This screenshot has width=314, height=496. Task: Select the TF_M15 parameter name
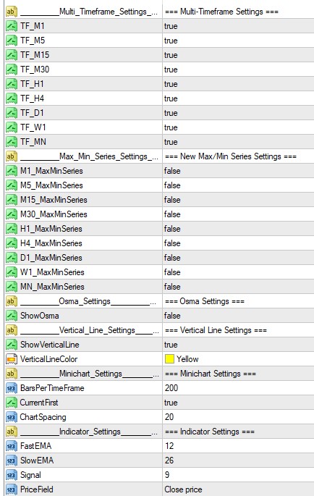[x=35, y=55]
